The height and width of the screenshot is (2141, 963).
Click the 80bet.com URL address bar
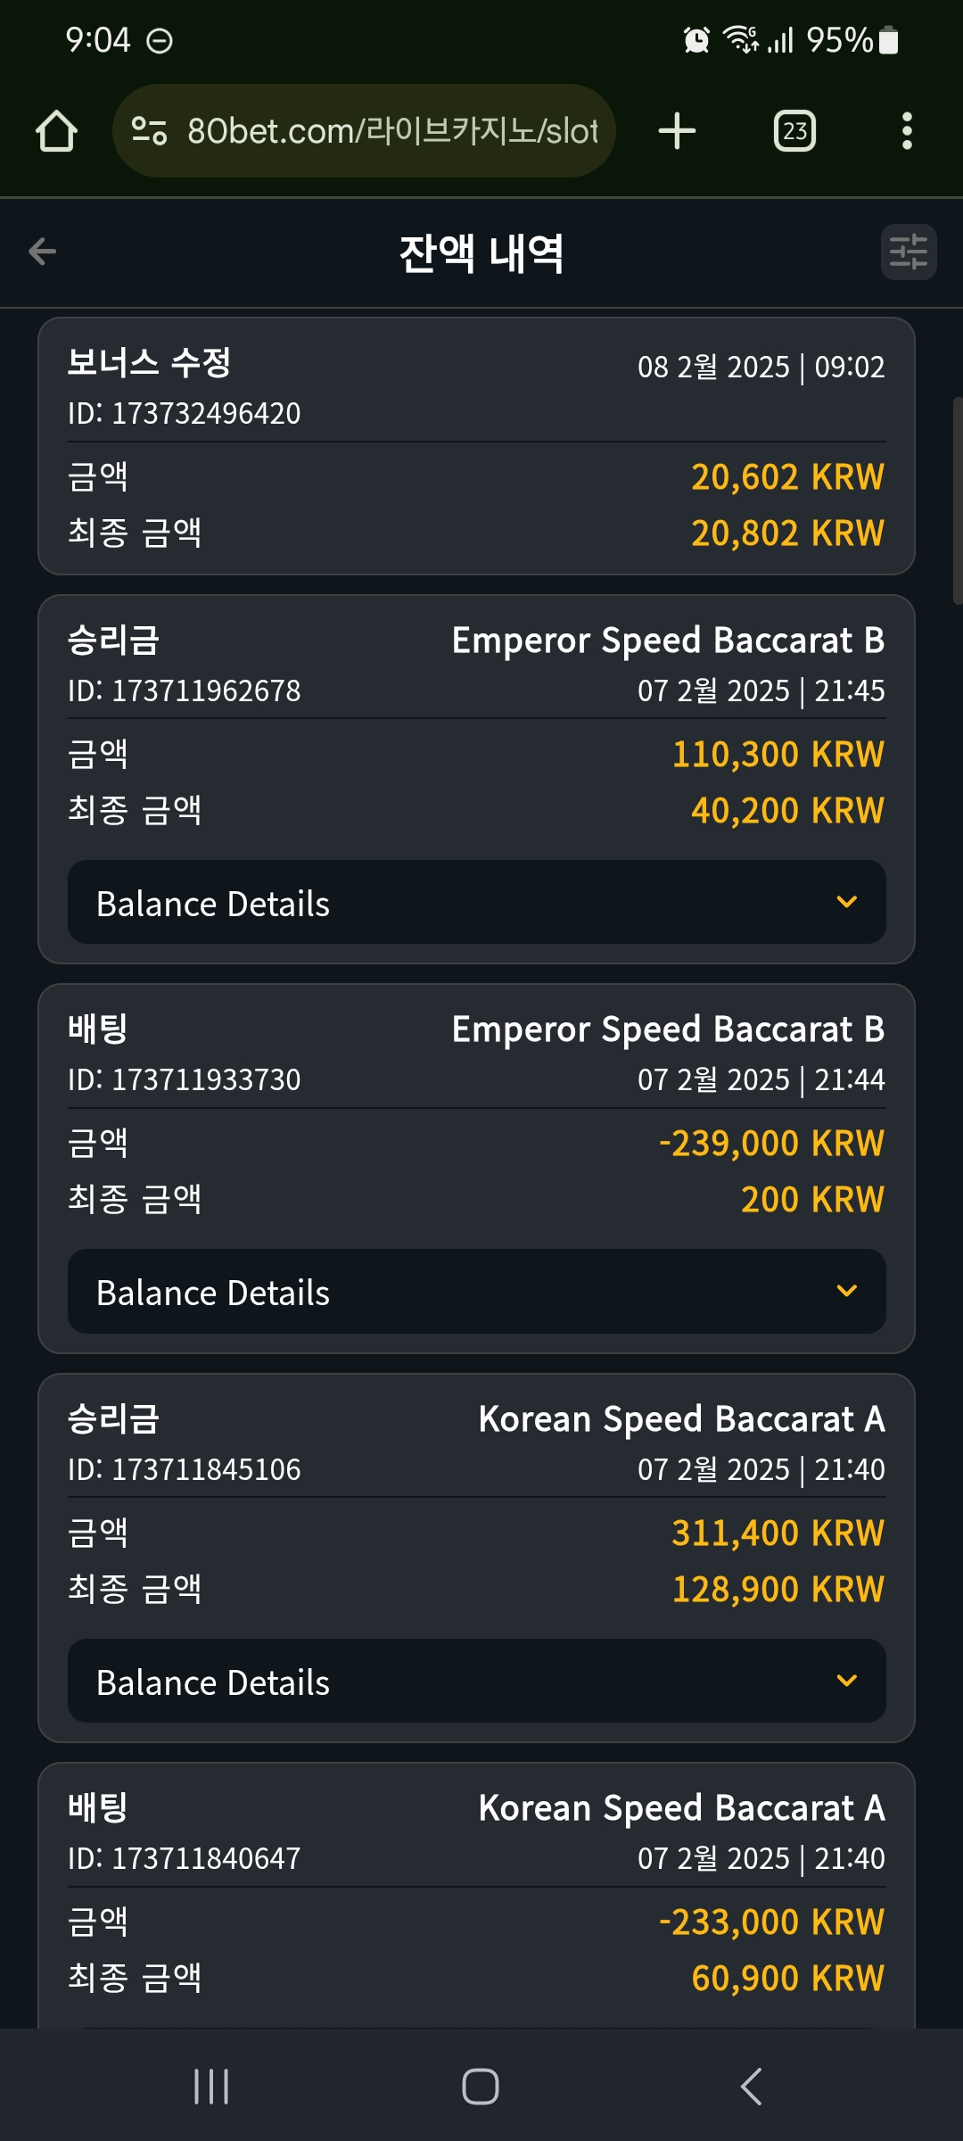pos(364,131)
